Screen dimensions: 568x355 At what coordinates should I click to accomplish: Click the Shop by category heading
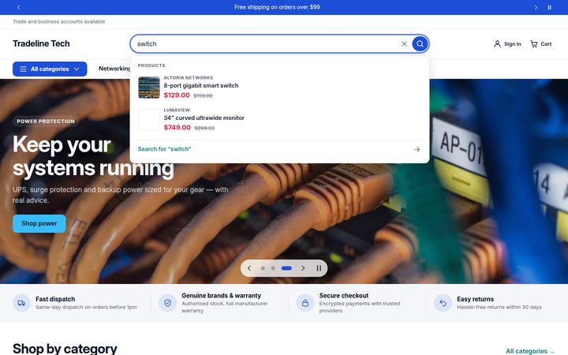coord(65,349)
